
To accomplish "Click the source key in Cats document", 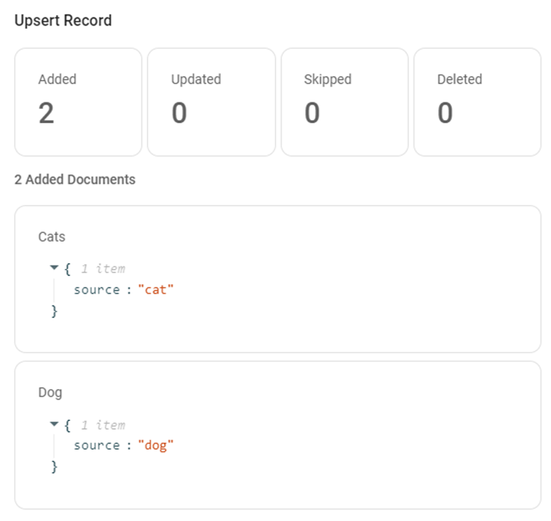I will point(96,290).
